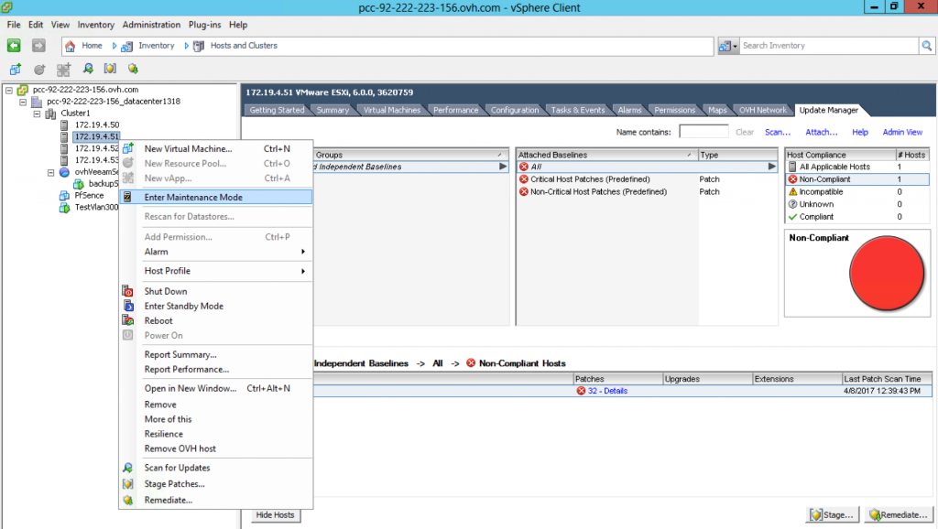
Task: Click the vCenter root server icon
Action: coord(23,90)
